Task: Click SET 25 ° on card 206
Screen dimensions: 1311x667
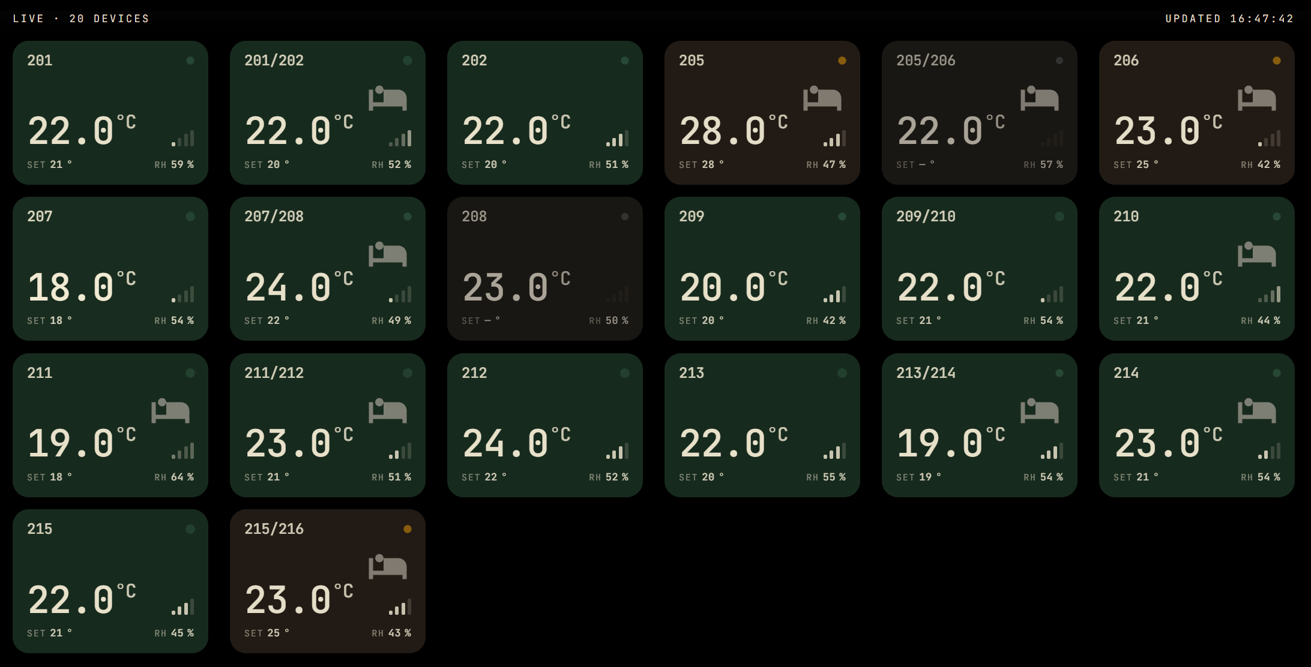Action: point(1136,164)
